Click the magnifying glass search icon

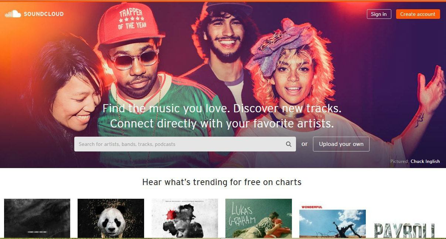pos(289,144)
